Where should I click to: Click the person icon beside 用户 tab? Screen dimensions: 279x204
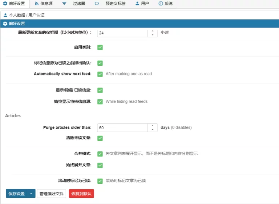137,4
